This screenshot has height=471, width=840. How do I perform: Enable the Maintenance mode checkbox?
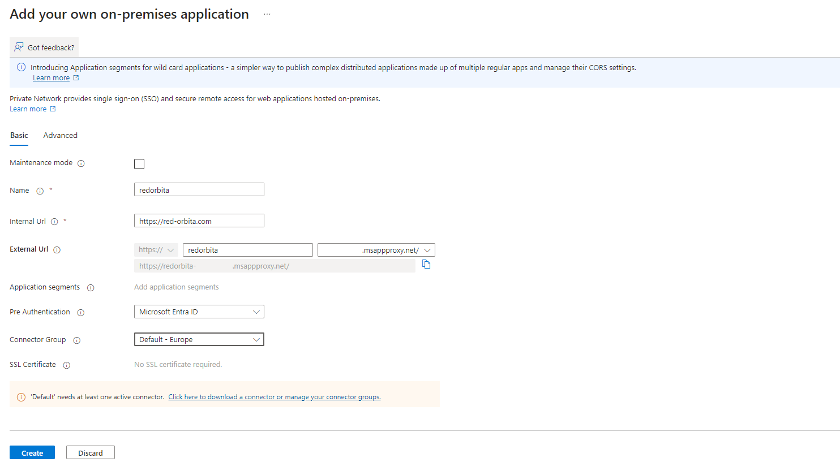[139, 164]
